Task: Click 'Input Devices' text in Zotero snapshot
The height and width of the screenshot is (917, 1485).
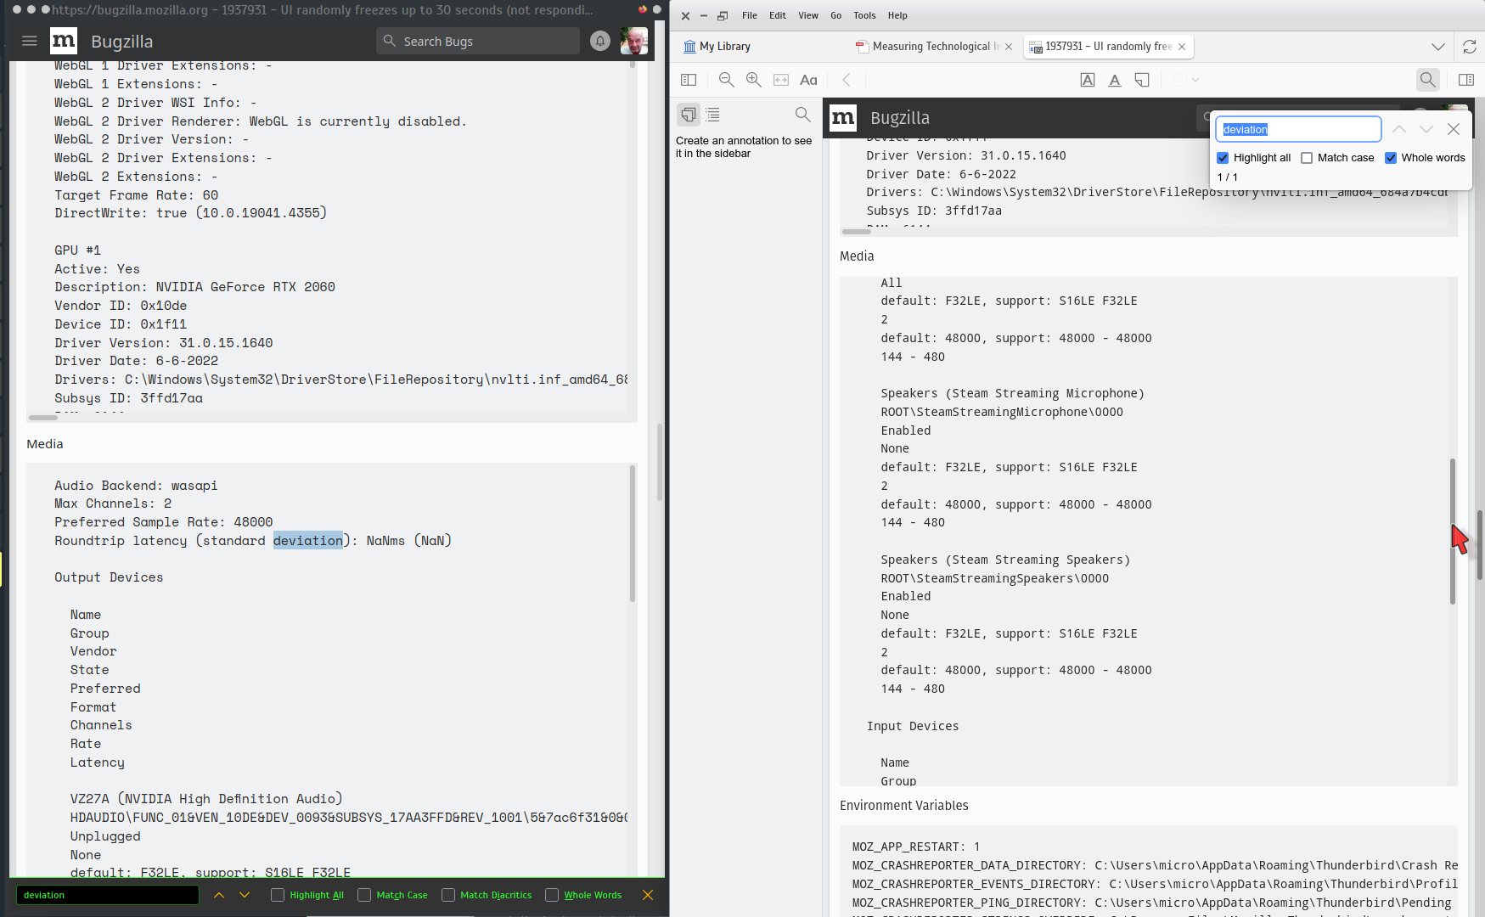Action: [x=913, y=726]
